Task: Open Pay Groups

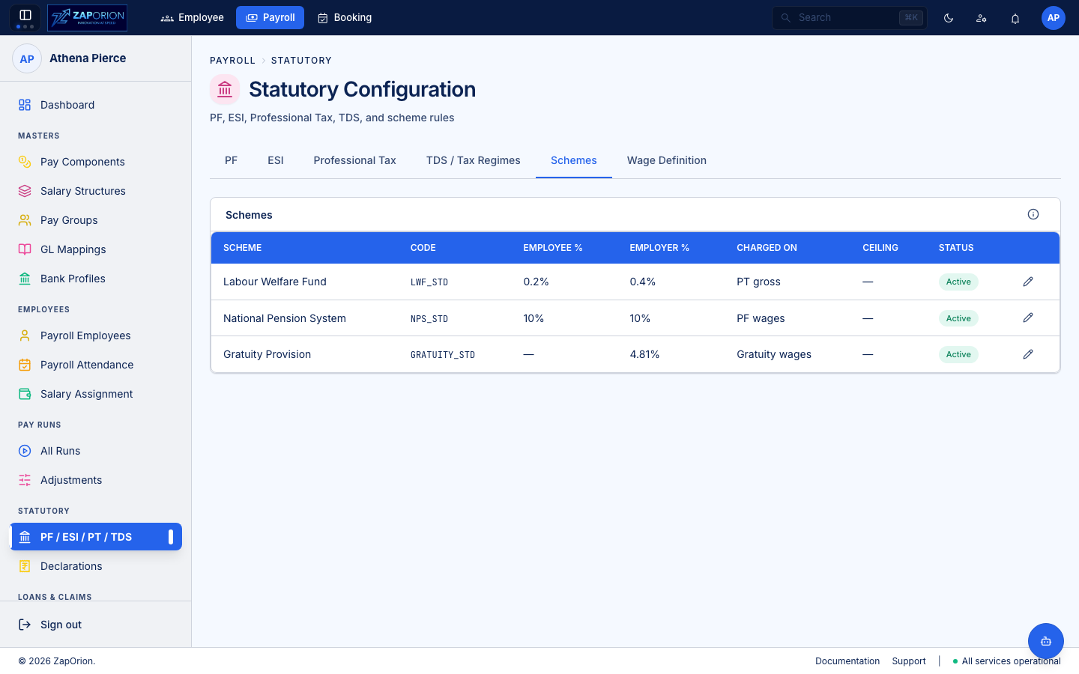Action: (96, 220)
